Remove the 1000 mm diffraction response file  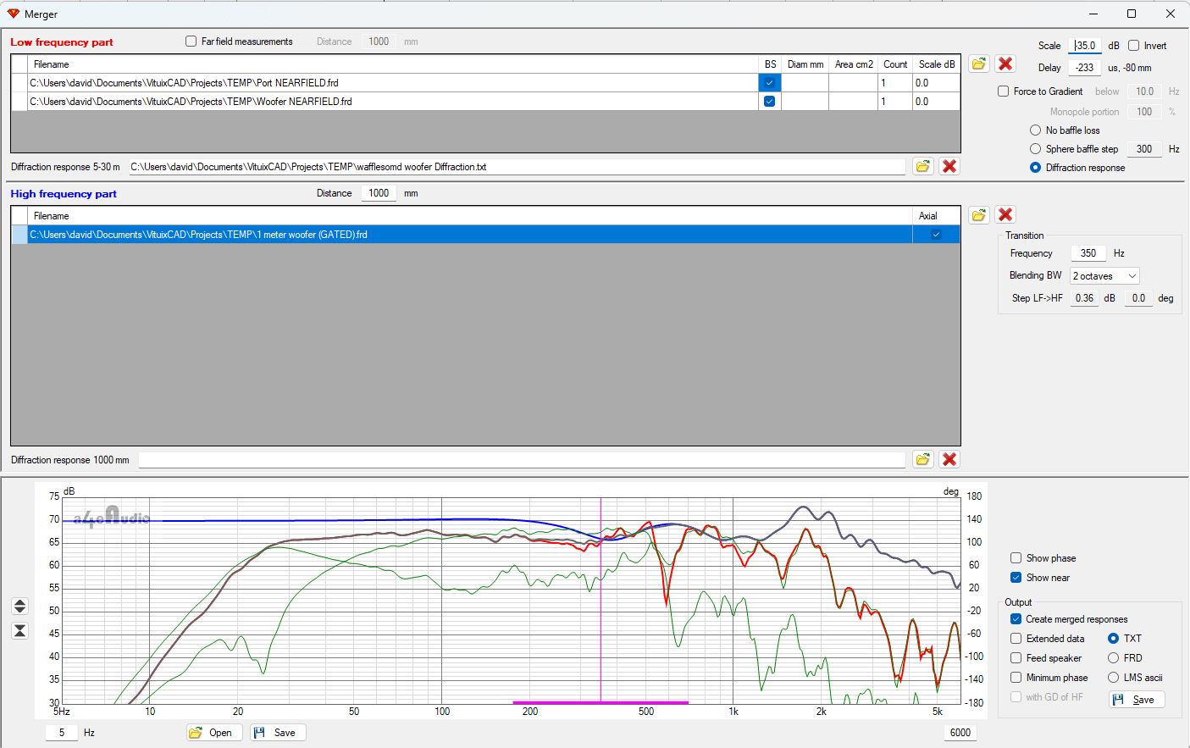pyautogui.click(x=949, y=459)
